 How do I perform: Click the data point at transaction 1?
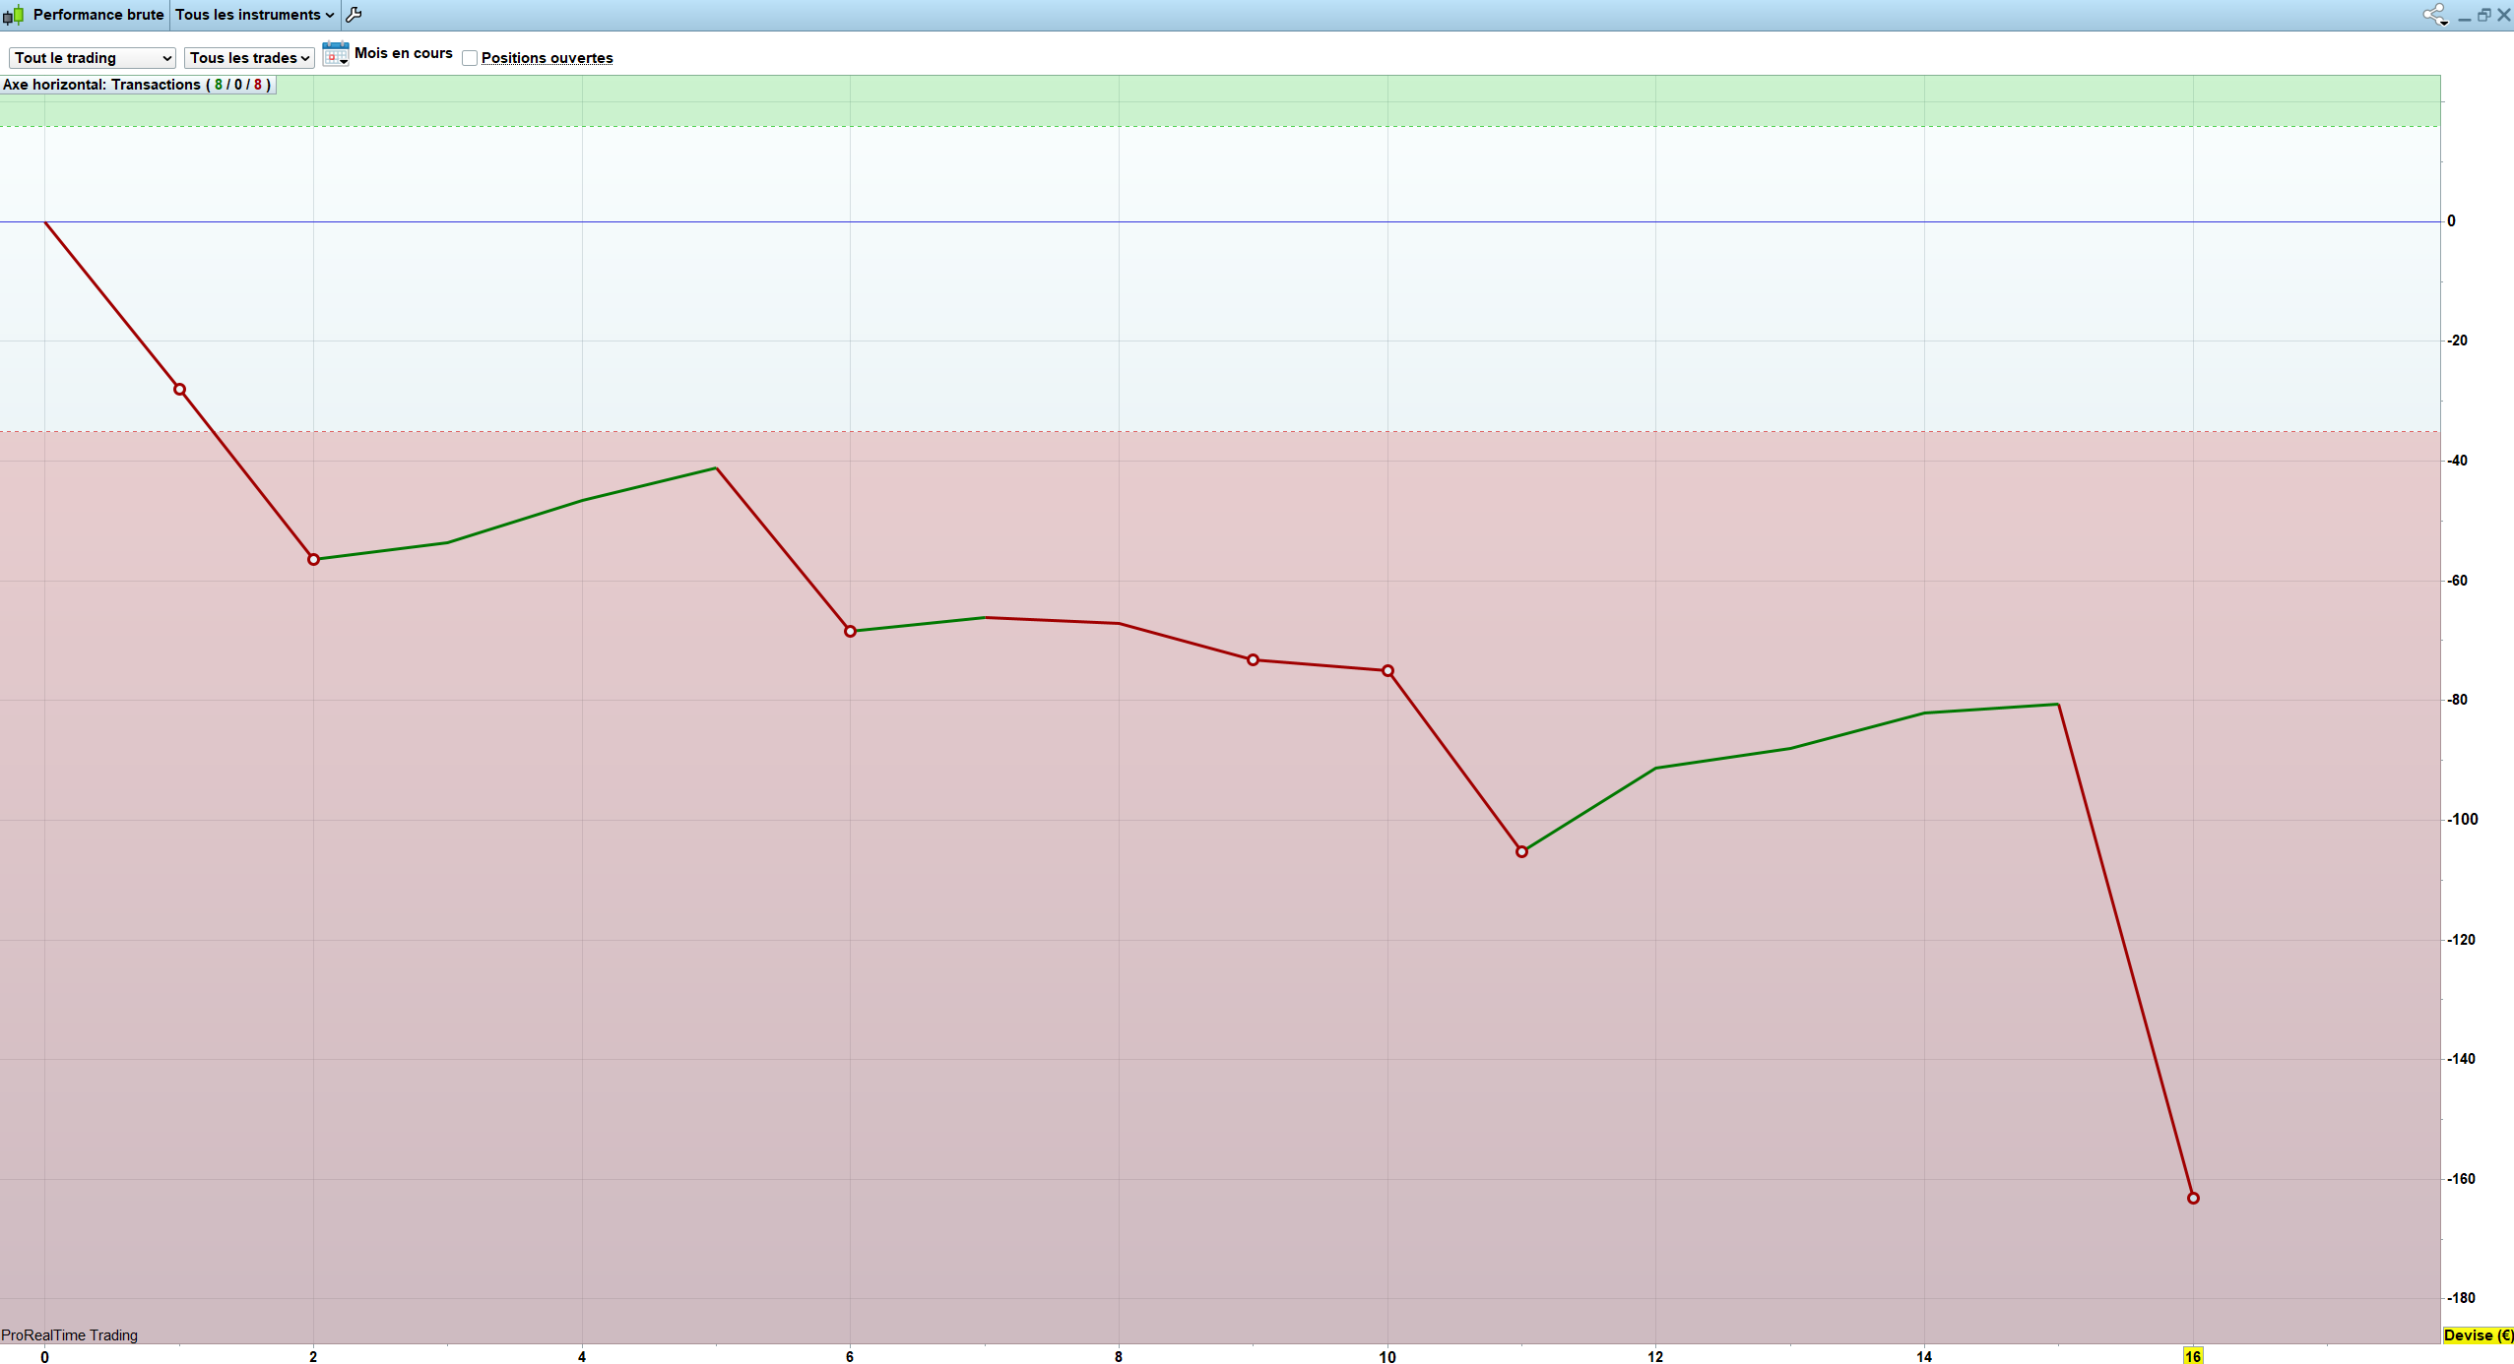(179, 390)
